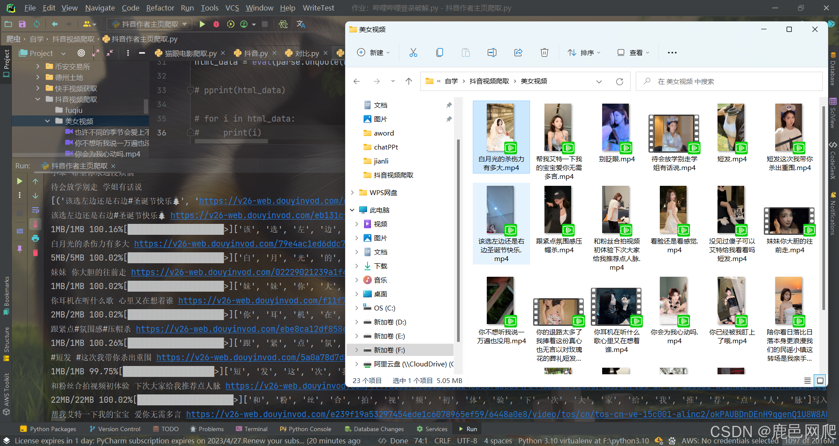Image resolution: width=839 pixels, height=446 pixels.
Task: Click the Synchronize icon in PyCharm toolbar
Action: click(x=37, y=24)
